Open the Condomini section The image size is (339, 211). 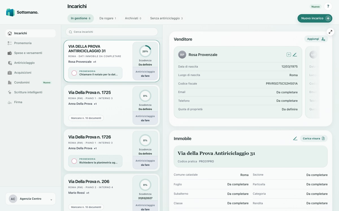click(x=31, y=82)
